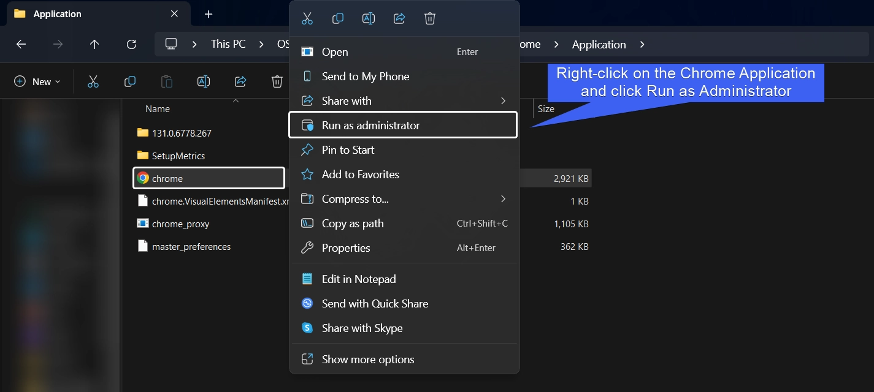Image resolution: width=874 pixels, height=392 pixels.
Task: Click the Back navigation arrow
Action: click(x=21, y=44)
